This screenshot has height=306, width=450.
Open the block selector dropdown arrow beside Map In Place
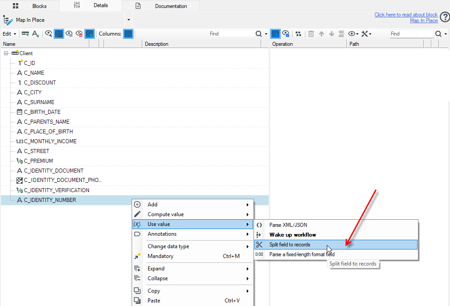(x=129, y=20)
